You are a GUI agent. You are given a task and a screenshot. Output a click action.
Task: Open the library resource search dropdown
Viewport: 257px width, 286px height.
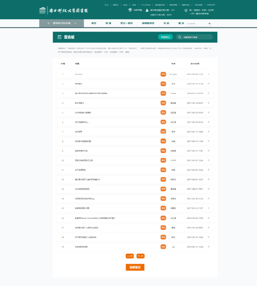point(61,23)
